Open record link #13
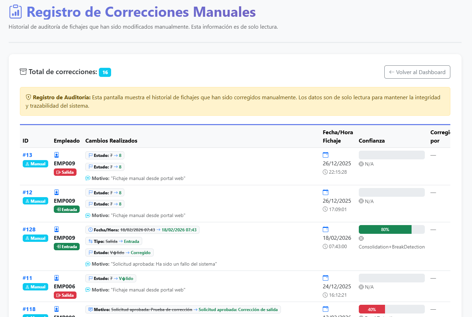The width and height of the screenshot is (472, 317). click(27, 155)
